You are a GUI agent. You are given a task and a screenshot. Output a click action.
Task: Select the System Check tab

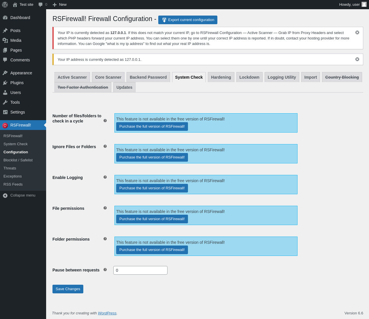click(189, 77)
